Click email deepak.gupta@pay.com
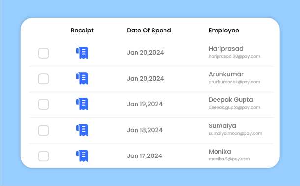The height and width of the screenshot is (186, 300). [234, 107]
